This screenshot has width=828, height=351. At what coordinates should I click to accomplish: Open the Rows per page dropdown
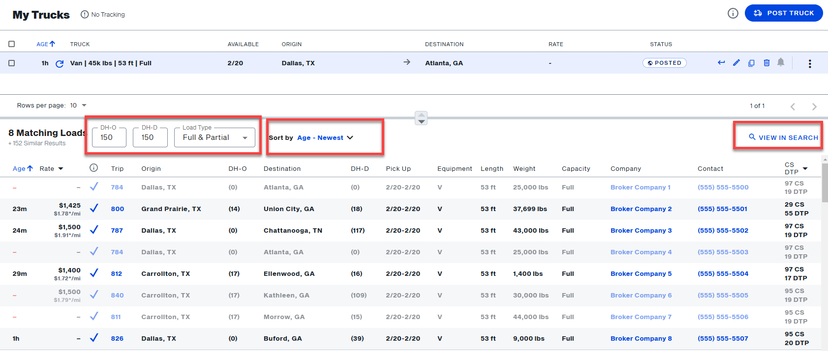tap(78, 106)
